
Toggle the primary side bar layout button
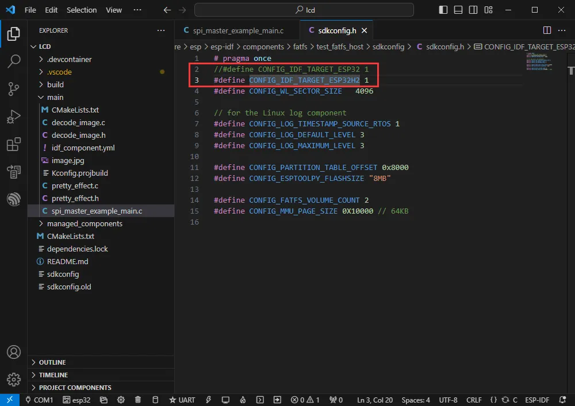tap(443, 10)
